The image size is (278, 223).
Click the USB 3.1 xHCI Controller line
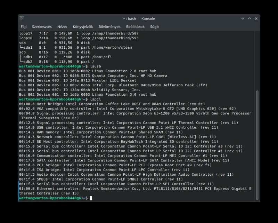(x=119, y=127)
